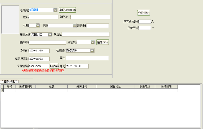Click the 居住地址 table column header
Viewport: 203px width, 129px height.
coord(116,86)
